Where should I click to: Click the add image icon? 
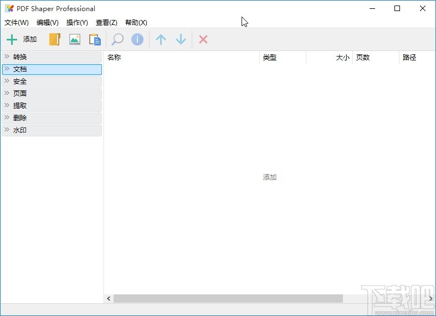click(x=75, y=39)
